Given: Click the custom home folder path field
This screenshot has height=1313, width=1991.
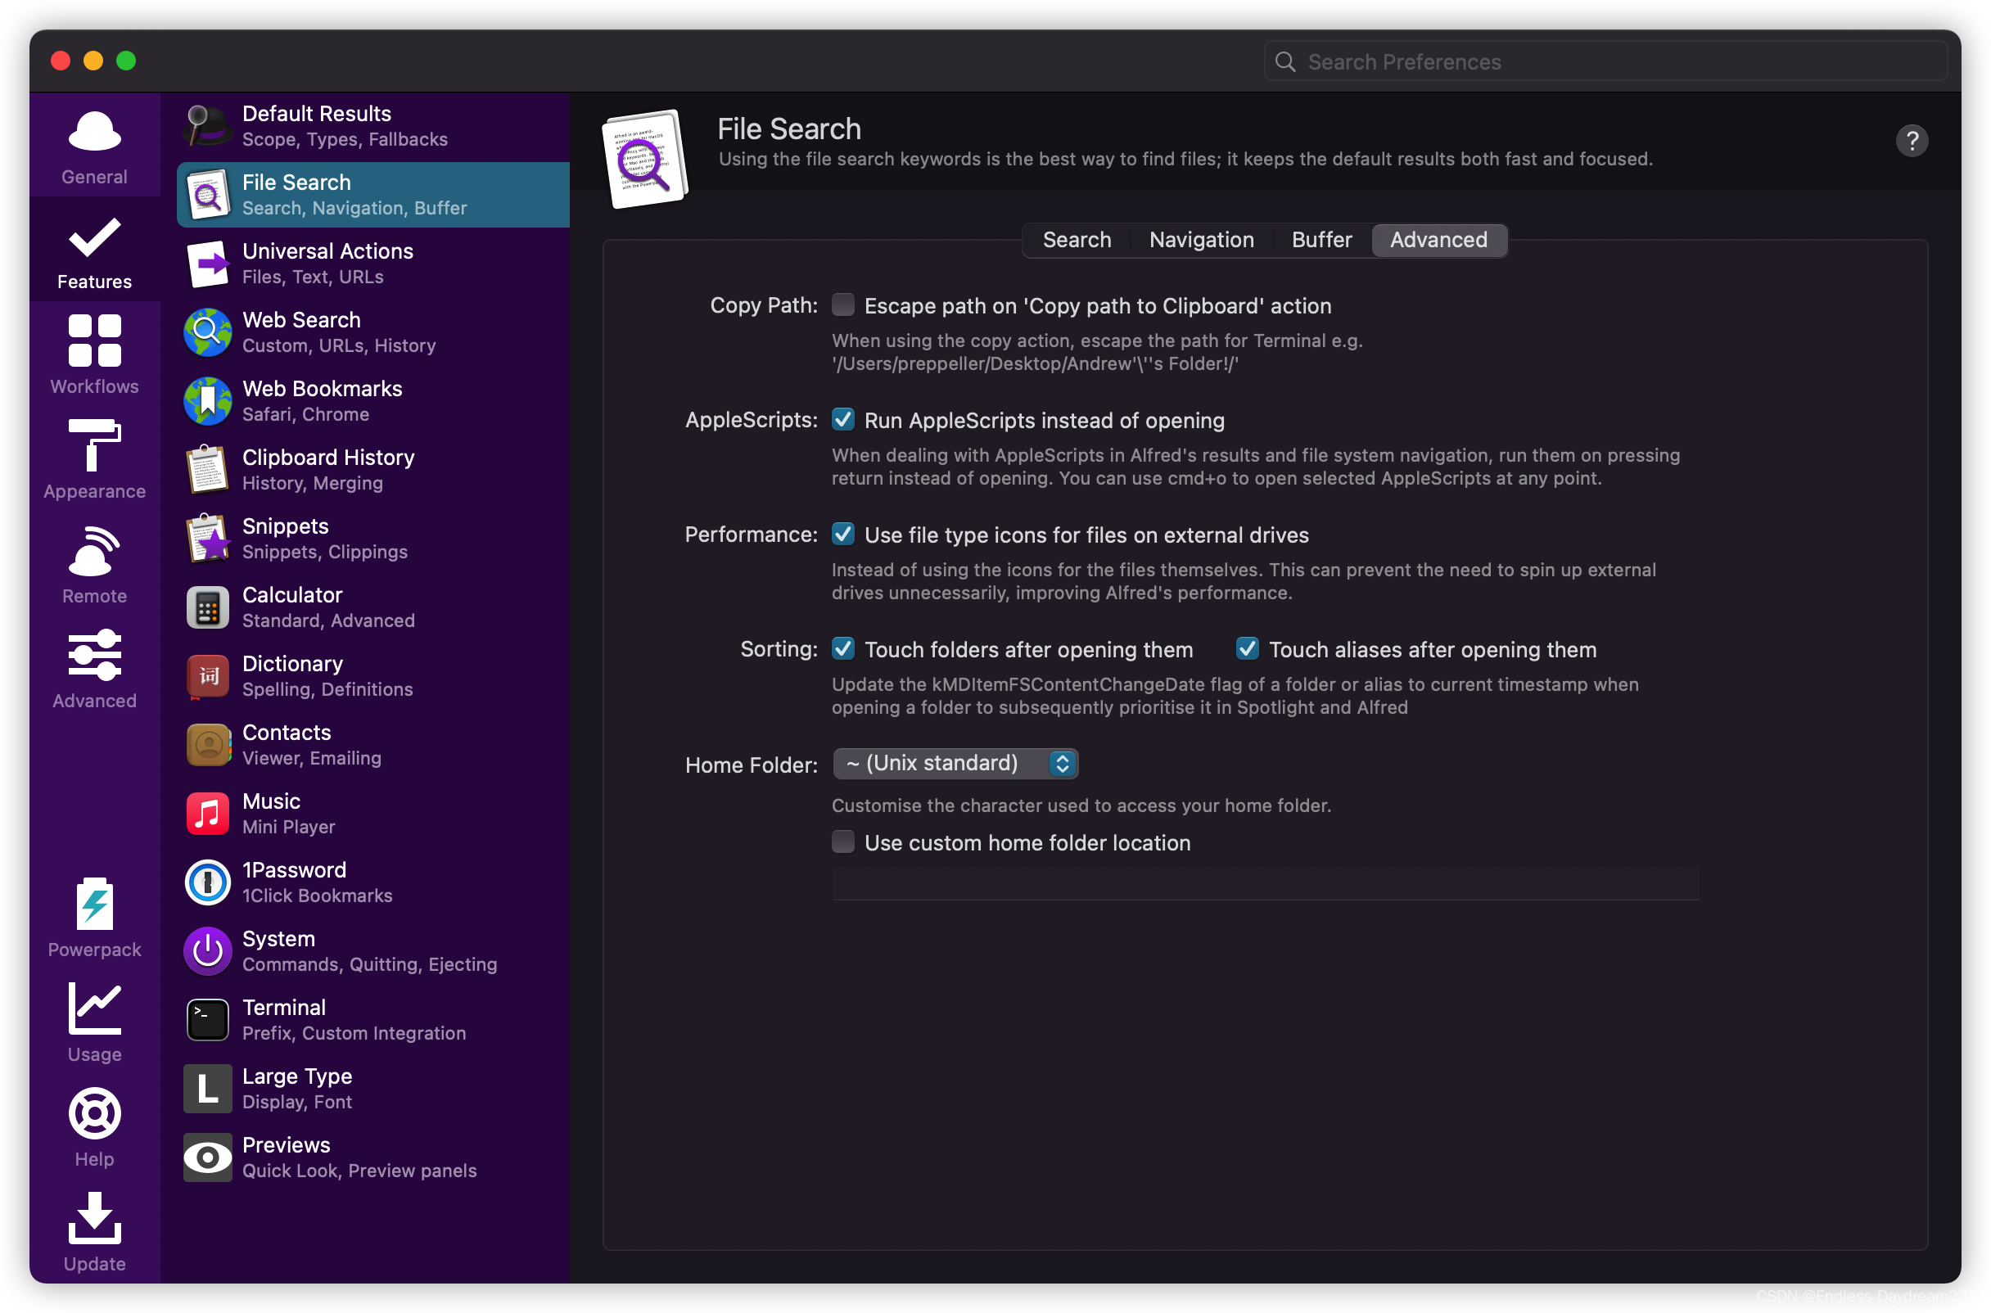Looking at the screenshot, I should [x=1264, y=884].
